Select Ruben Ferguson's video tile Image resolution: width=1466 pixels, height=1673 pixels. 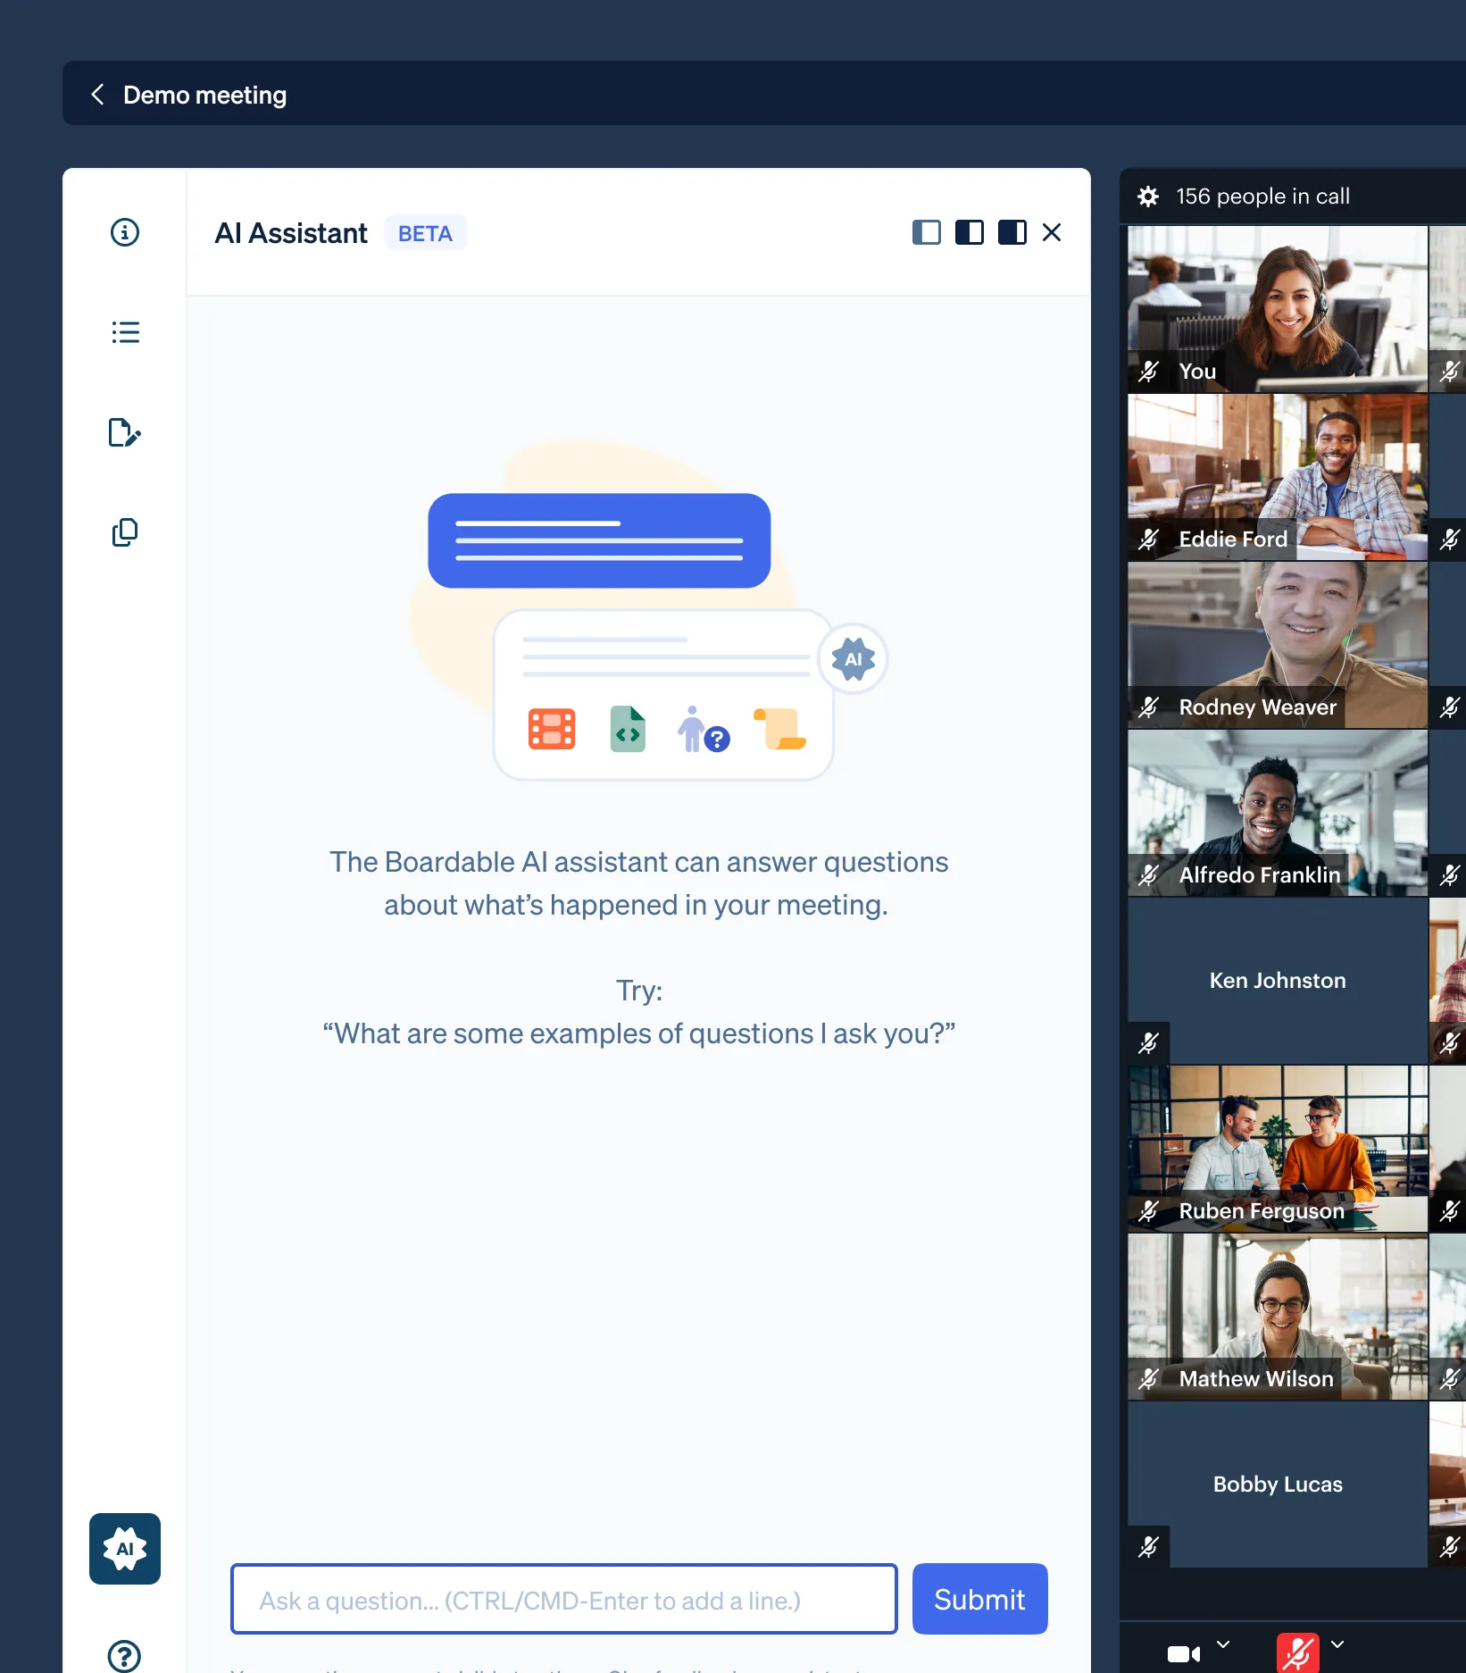click(1278, 1149)
